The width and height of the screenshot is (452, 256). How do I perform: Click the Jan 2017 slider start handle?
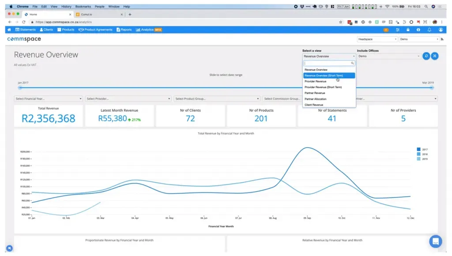(20, 88)
